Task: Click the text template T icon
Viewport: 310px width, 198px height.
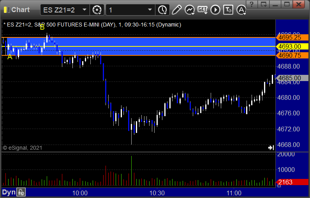Action: click(228, 10)
